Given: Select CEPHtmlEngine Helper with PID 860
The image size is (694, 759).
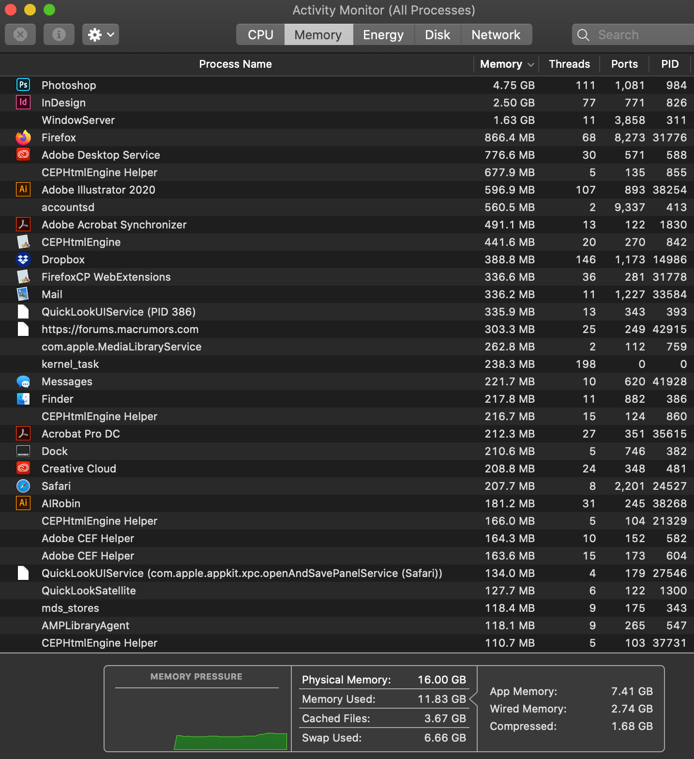Looking at the screenshot, I should [347, 416].
